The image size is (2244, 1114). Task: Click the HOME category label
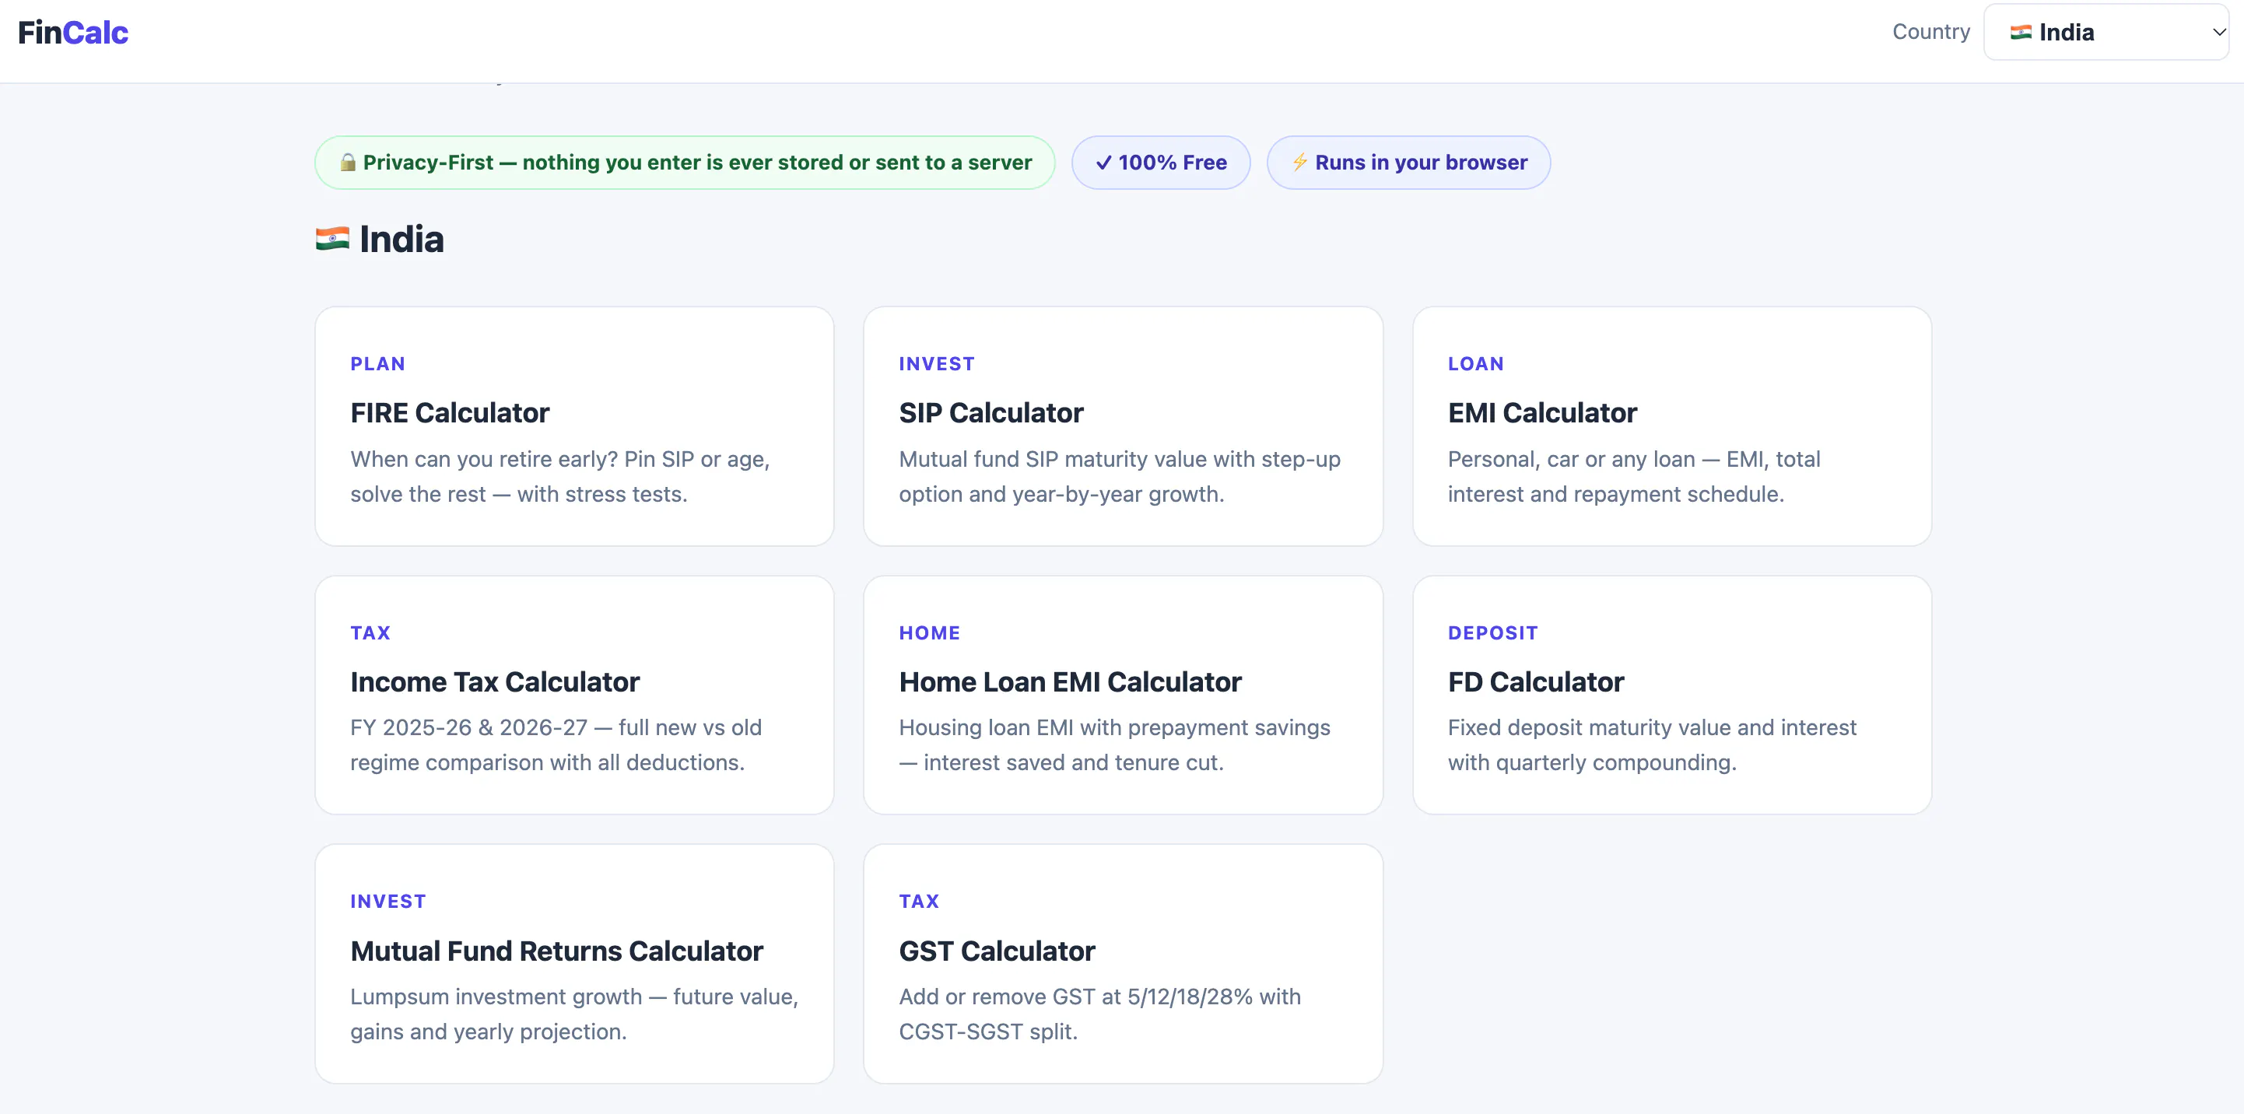[x=930, y=633]
